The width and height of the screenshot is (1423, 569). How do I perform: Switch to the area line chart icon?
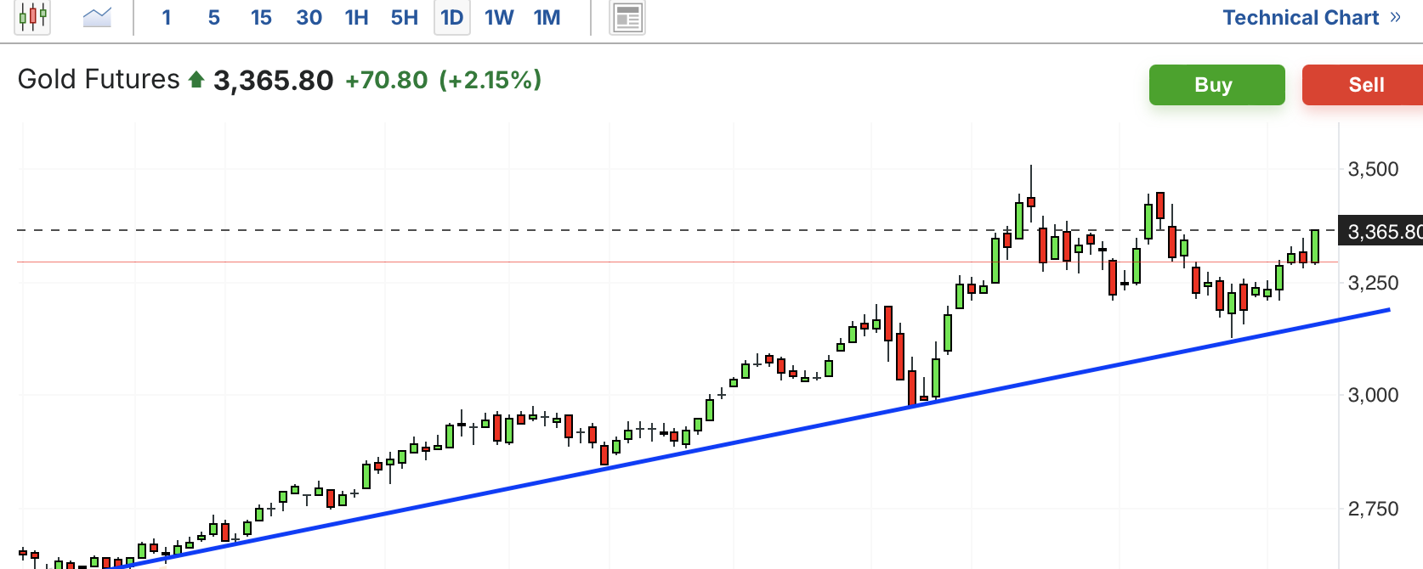97,17
